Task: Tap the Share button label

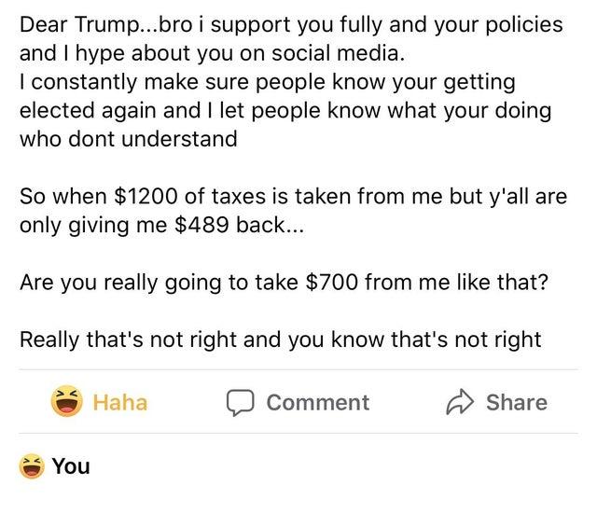Action: click(x=517, y=402)
